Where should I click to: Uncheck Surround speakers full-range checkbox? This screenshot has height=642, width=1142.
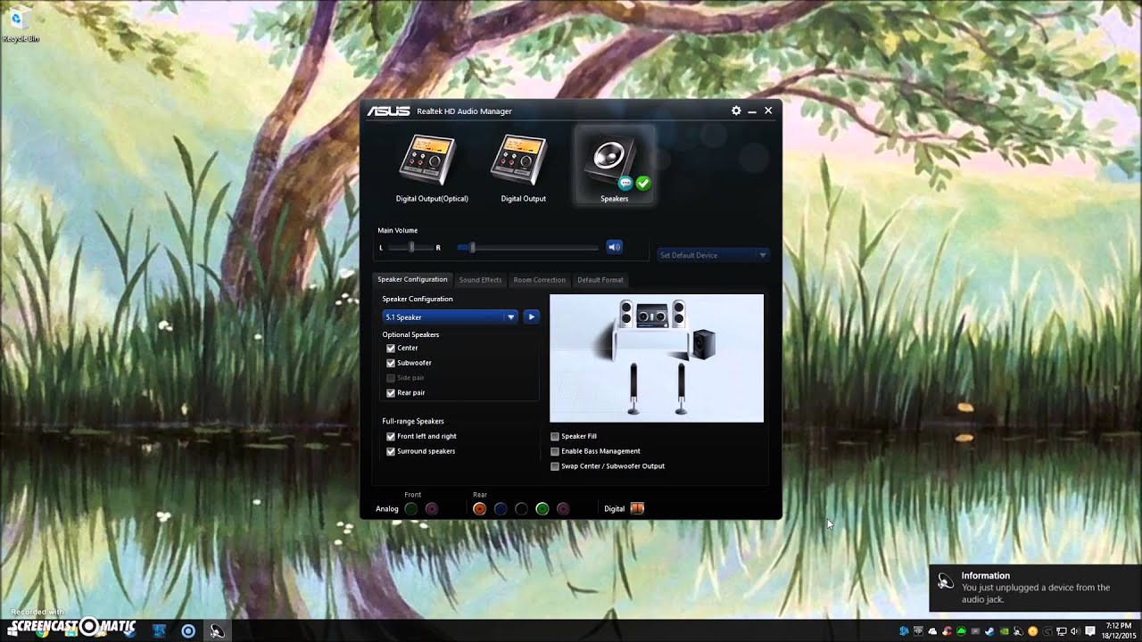coord(391,451)
